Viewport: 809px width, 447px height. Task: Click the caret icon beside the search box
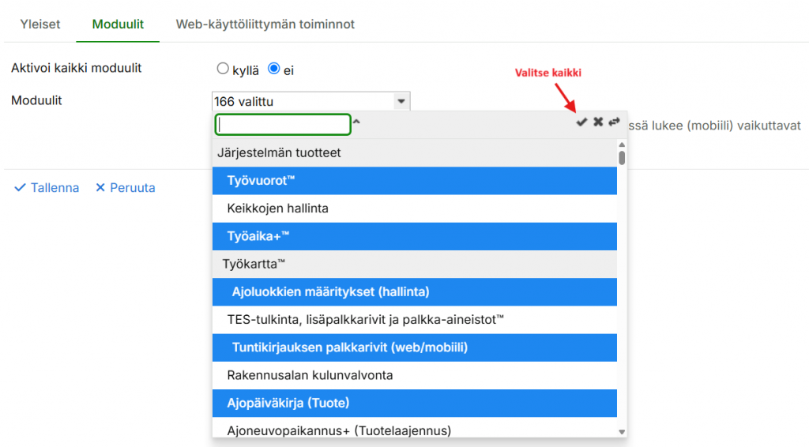(x=356, y=122)
